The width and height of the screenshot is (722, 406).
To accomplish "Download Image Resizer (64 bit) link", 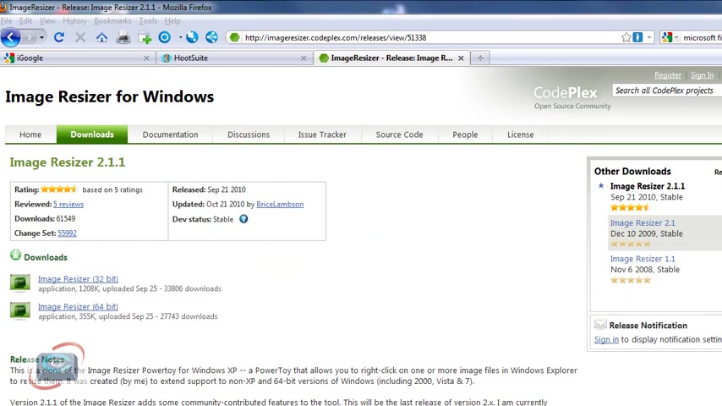I will tap(78, 306).
